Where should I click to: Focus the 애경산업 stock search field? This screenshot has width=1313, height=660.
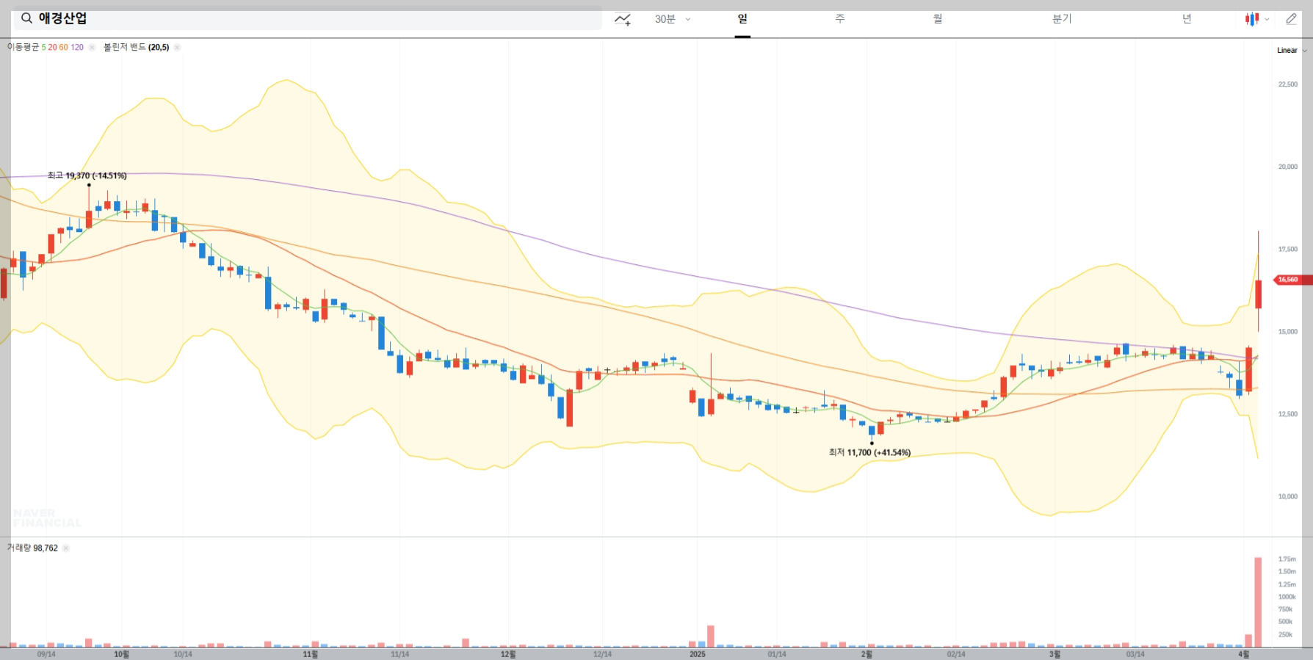coord(308,18)
